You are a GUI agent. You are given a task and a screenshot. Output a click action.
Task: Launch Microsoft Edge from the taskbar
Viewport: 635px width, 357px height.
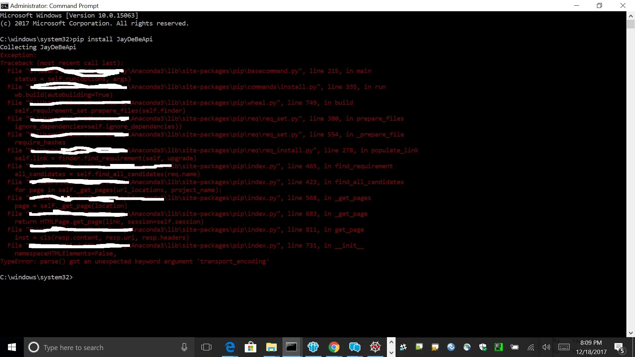(230, 347)
